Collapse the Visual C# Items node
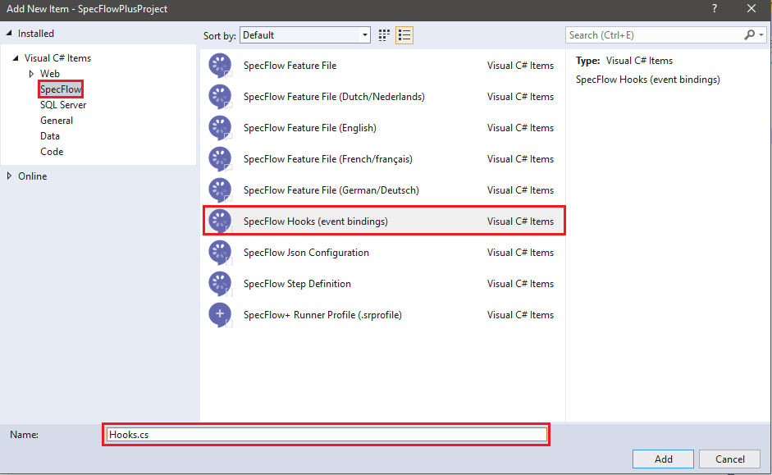 click(x=16, y=58)
